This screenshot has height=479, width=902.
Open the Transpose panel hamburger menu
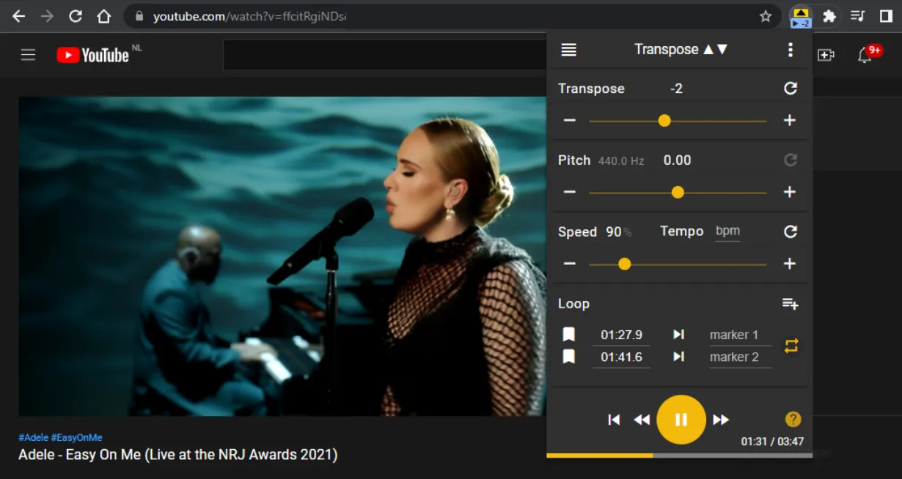point(568,49)
